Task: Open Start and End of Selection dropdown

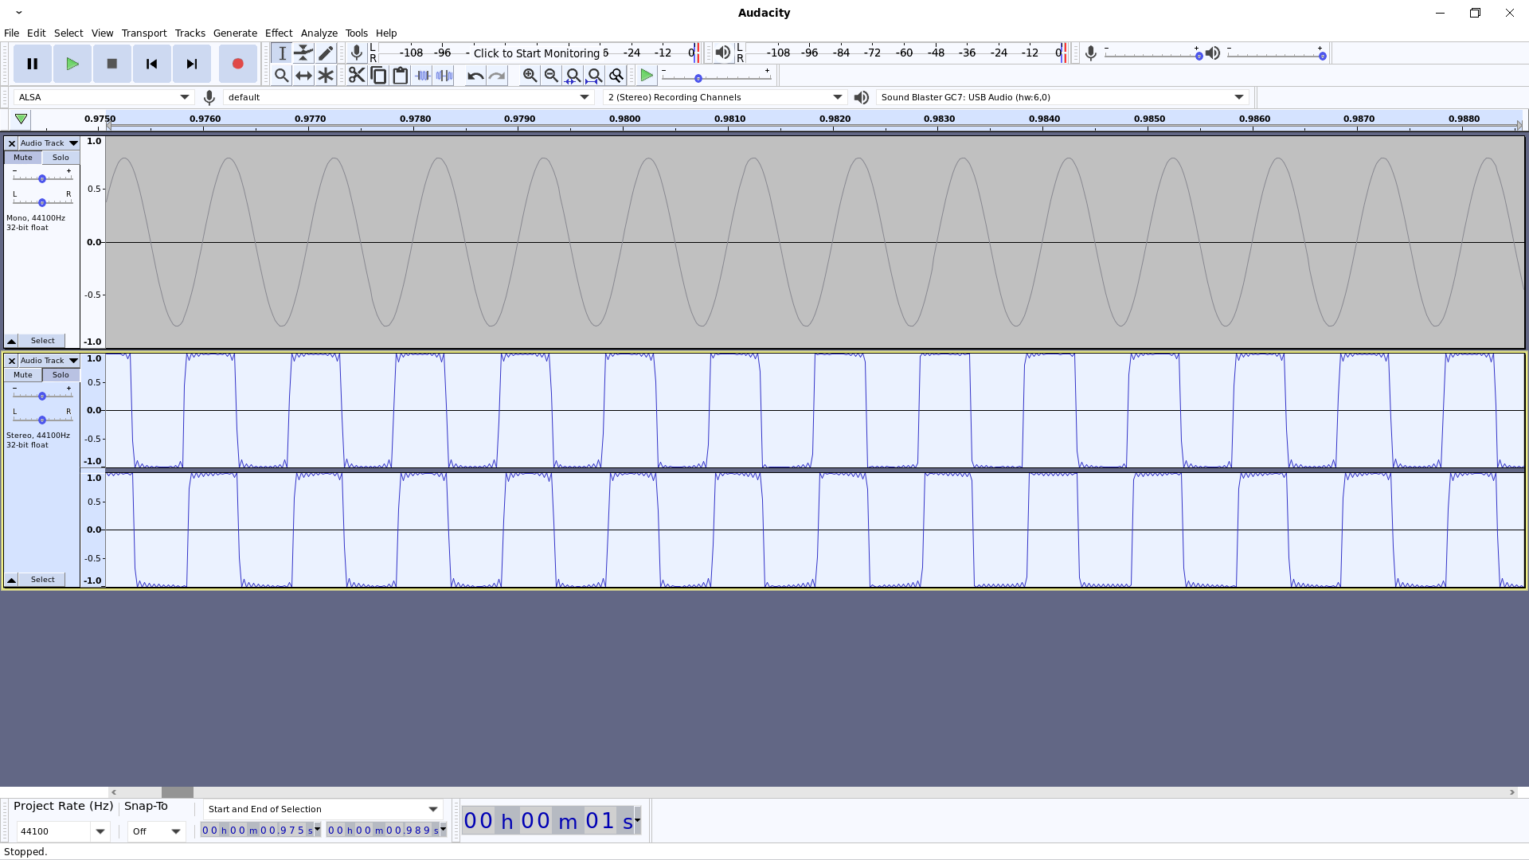Action: pyautogui.click(x=323, y=809)
